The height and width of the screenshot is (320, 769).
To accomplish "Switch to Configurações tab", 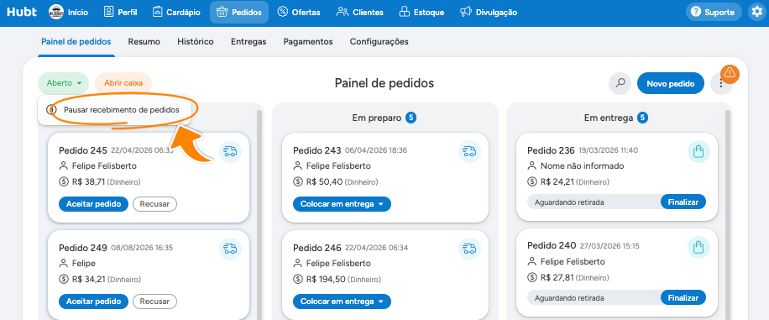I will [379, 42].
